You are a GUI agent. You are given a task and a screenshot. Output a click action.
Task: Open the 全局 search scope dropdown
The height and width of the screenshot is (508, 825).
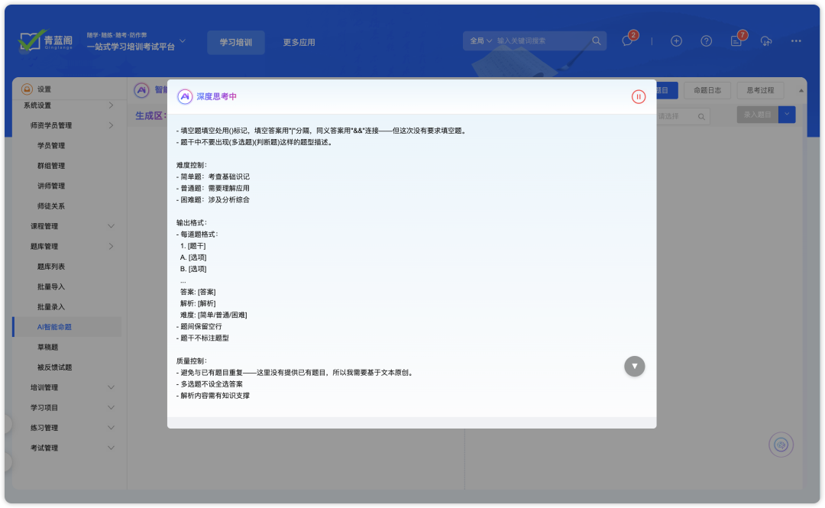(x=480, y=41)
